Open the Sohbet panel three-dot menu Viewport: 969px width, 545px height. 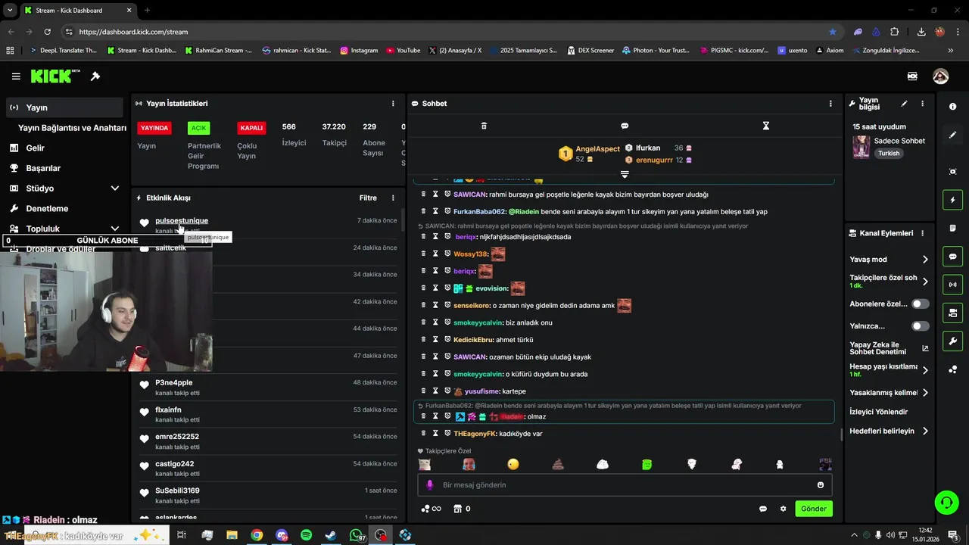[x=830, y=104]
